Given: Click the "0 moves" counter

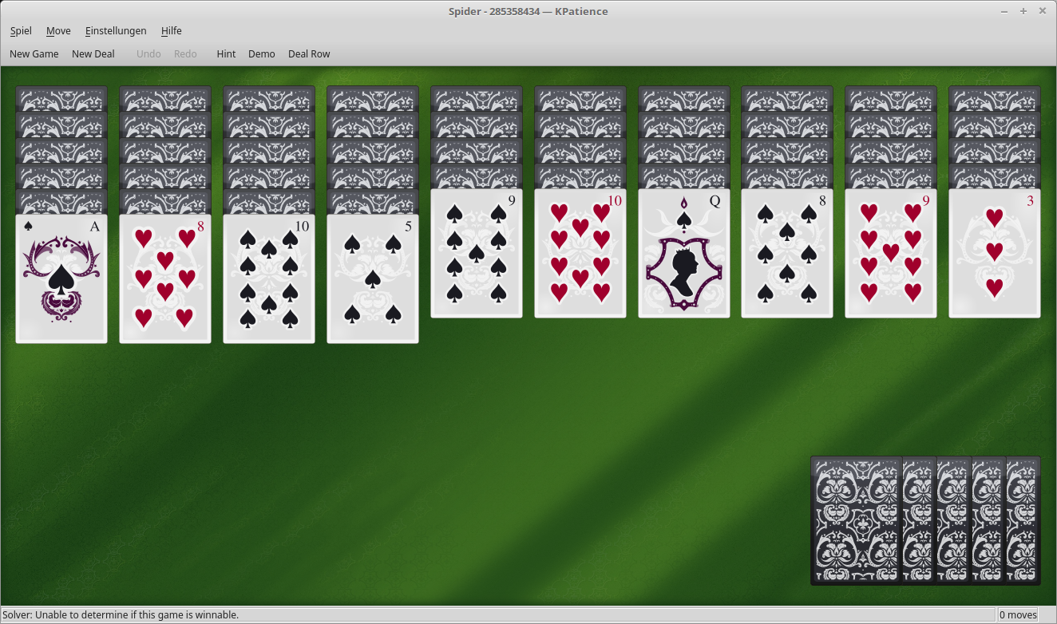Looking at the screenshot, I should [1018, 615].
